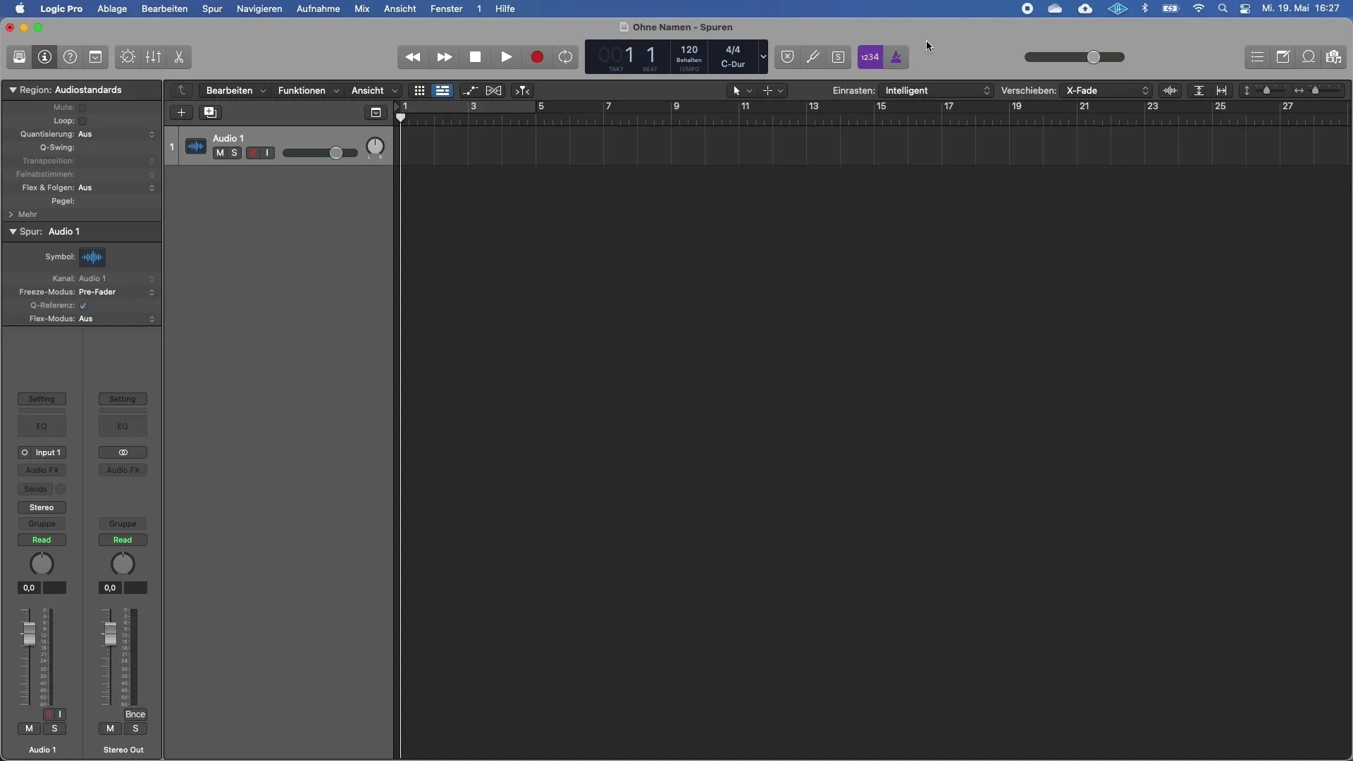The image size is (1353, 761).
Task: Start recording with red Record button
Action: (x=537, y=57)
